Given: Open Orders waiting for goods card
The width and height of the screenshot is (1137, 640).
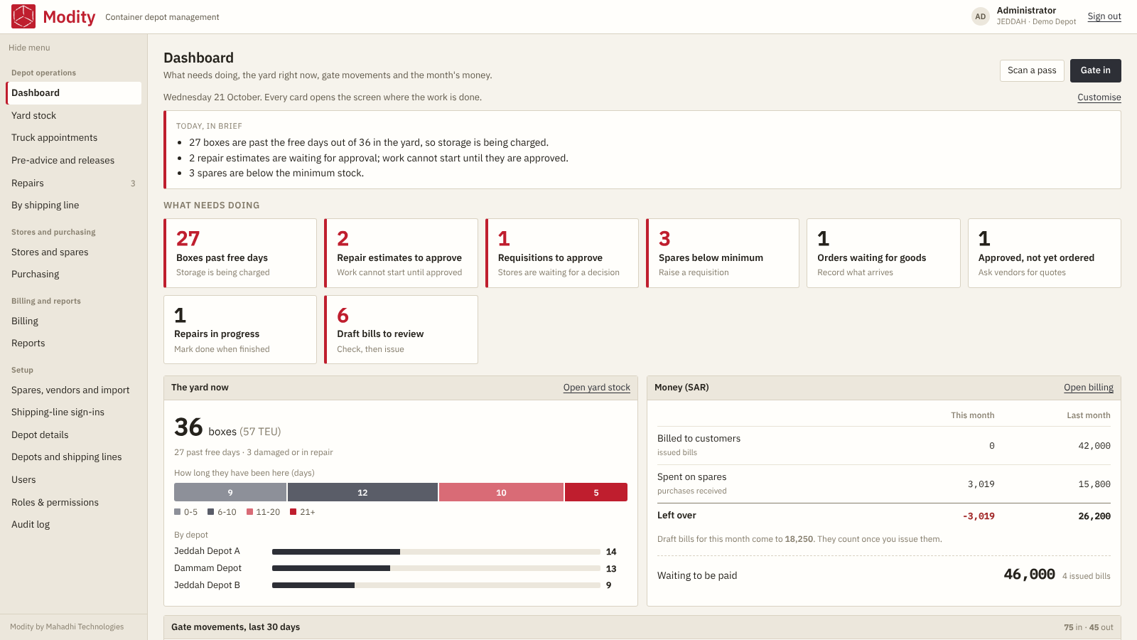Looking at the screenshot, I should pyautogui.click(x=883, y=253).
